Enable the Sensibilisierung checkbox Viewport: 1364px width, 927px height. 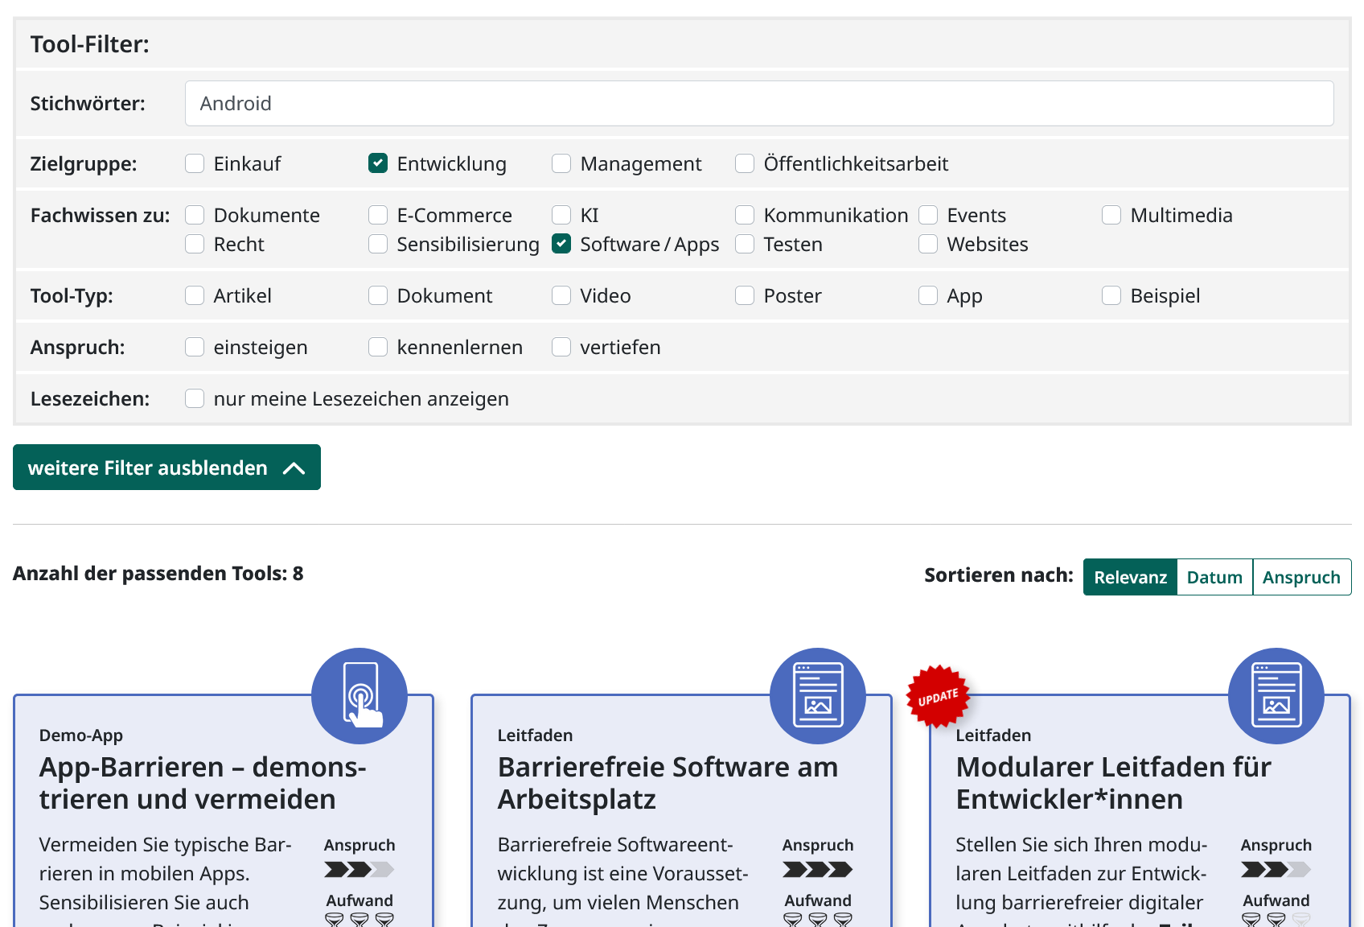(378, 244)
